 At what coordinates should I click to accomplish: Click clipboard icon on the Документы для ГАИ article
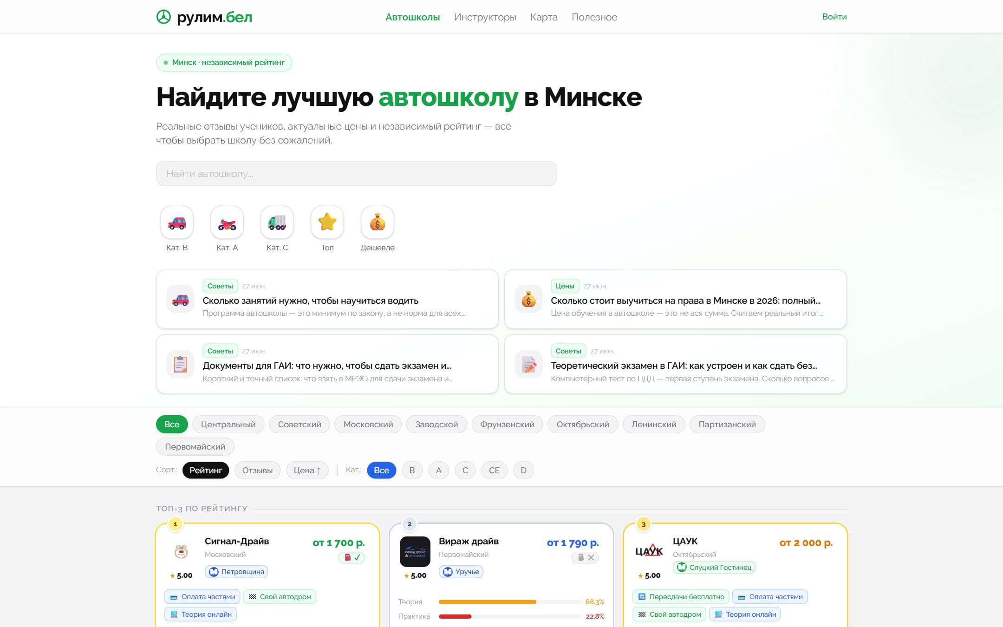tap(180, 365)
